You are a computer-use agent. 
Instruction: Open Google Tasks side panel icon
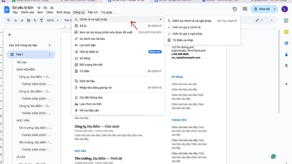coord(286,43)
